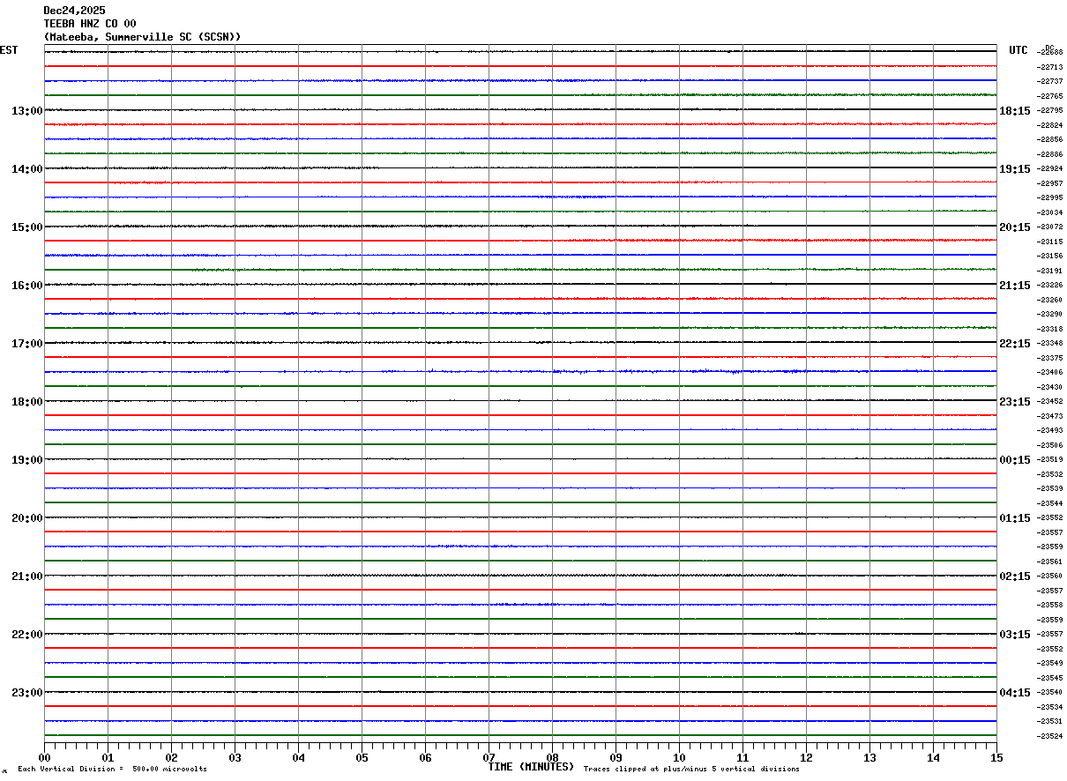The image size is (1067, 781).
Task: Click the 20:00 EST time label
Action: [x=27, y=518]
